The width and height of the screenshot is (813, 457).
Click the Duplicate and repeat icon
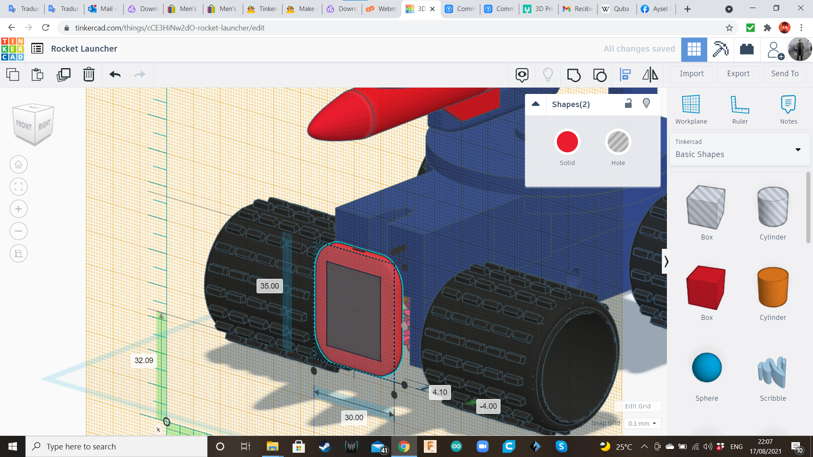(x=64, y=75)
